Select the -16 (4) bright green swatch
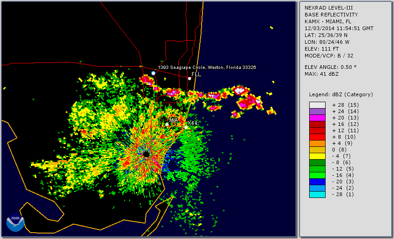 click(x=317, y=176)
